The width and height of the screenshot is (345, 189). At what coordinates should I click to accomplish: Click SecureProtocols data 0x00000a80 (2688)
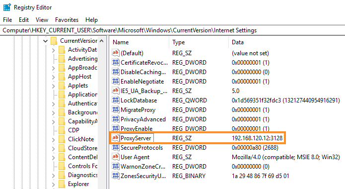(x=255, y=148)
